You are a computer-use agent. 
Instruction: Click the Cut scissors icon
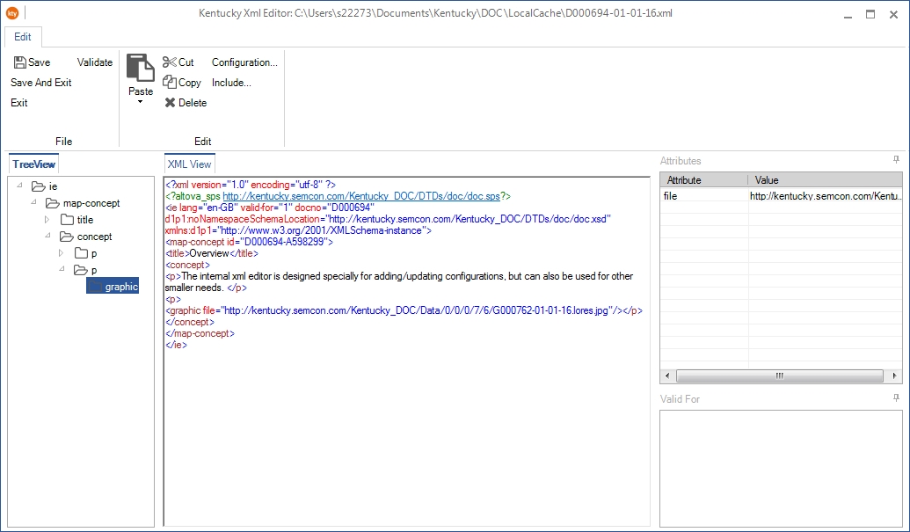pos(170,62)
